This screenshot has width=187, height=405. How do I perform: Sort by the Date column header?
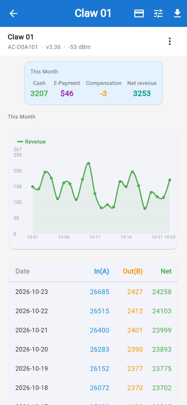[23, 271]
